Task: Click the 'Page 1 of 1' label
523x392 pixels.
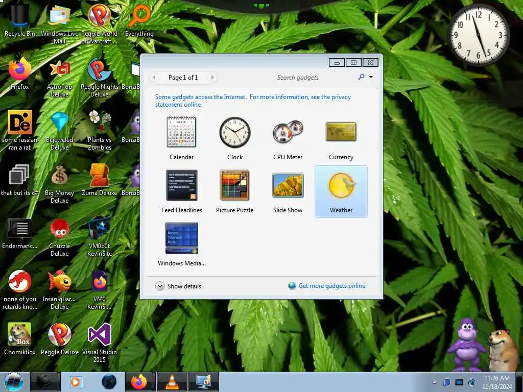Action: pyautogui.click(x=183, y=78)
